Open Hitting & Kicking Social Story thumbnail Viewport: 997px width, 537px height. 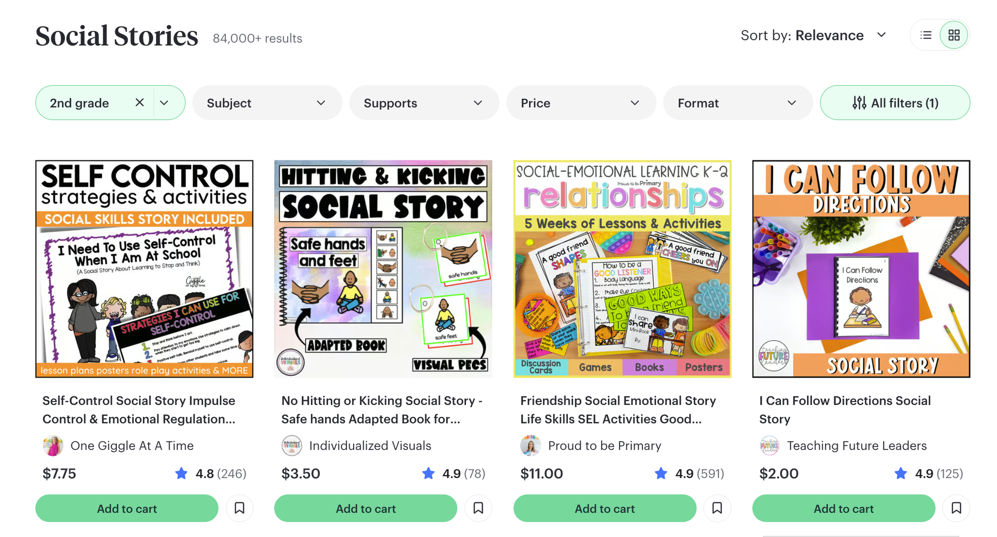point(383,269)
